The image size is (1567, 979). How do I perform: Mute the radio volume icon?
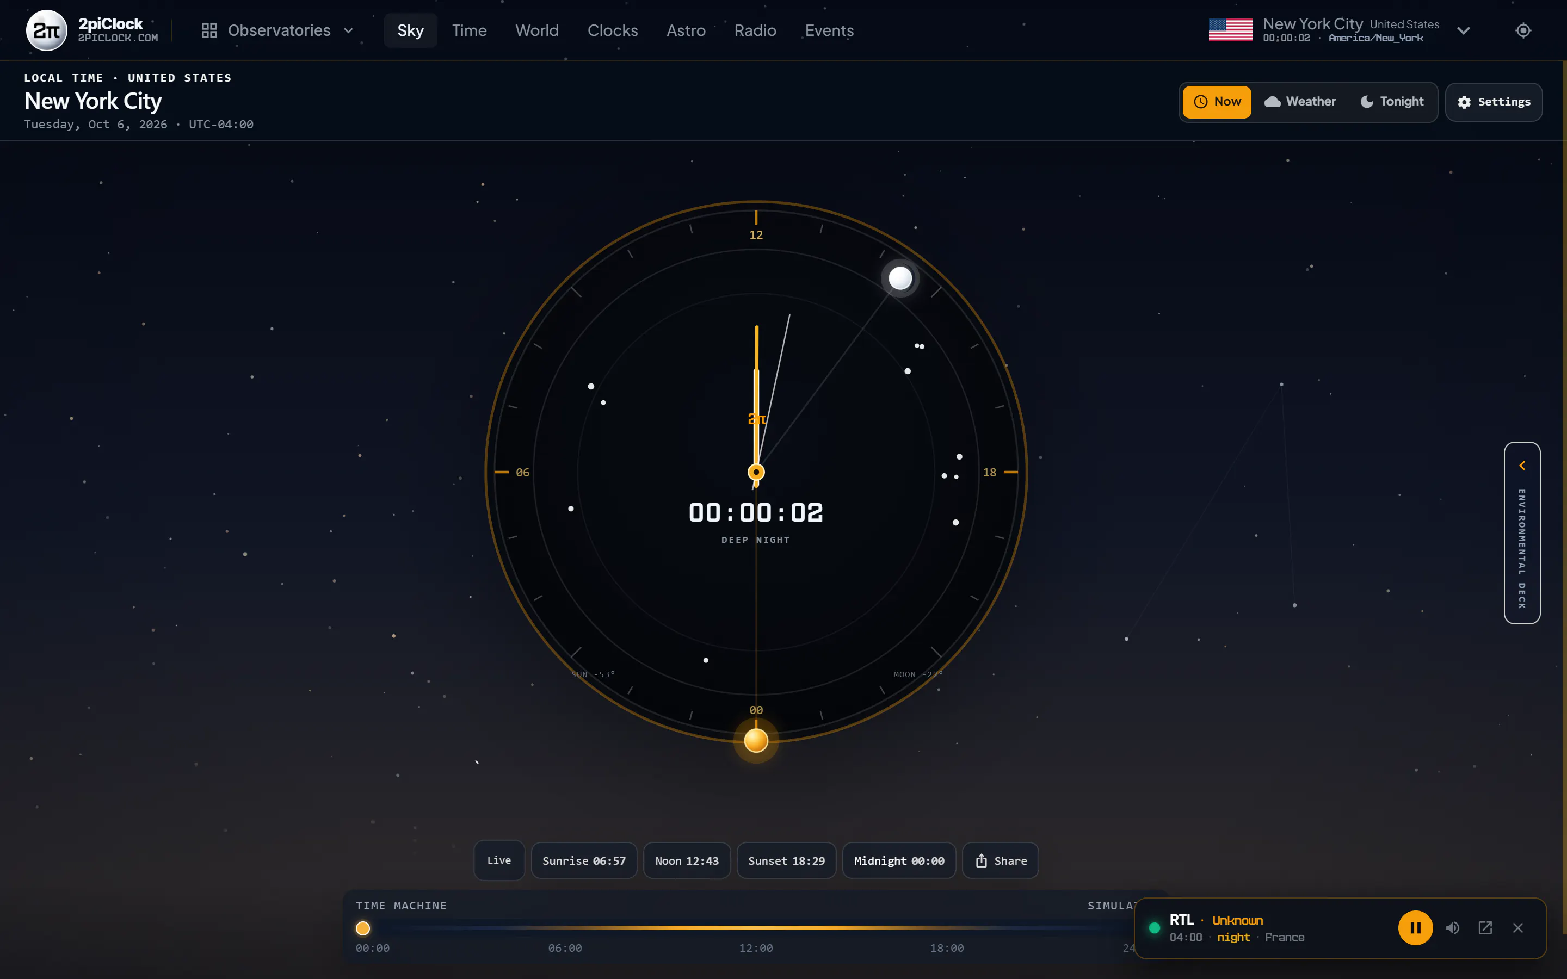click(1452, 928)
